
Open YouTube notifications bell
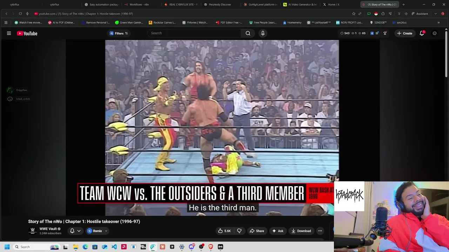pos(422,33)
